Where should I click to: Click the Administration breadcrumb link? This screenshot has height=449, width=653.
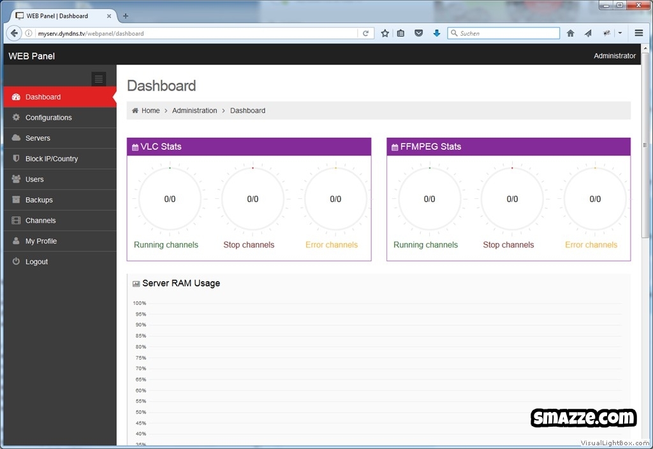coord(194,110)
